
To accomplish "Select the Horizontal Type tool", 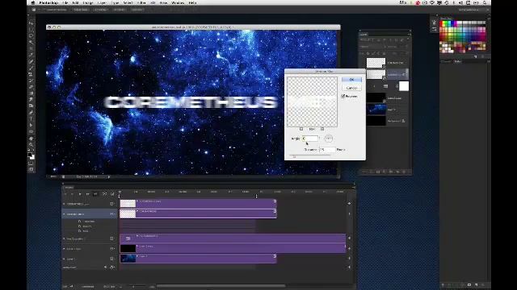I will tap(31, 118).
